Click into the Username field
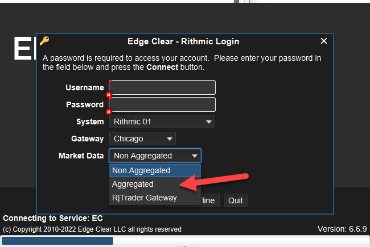The height and width of the screenshot is (247, 370). pyautogui.click(x=162, y=87)
